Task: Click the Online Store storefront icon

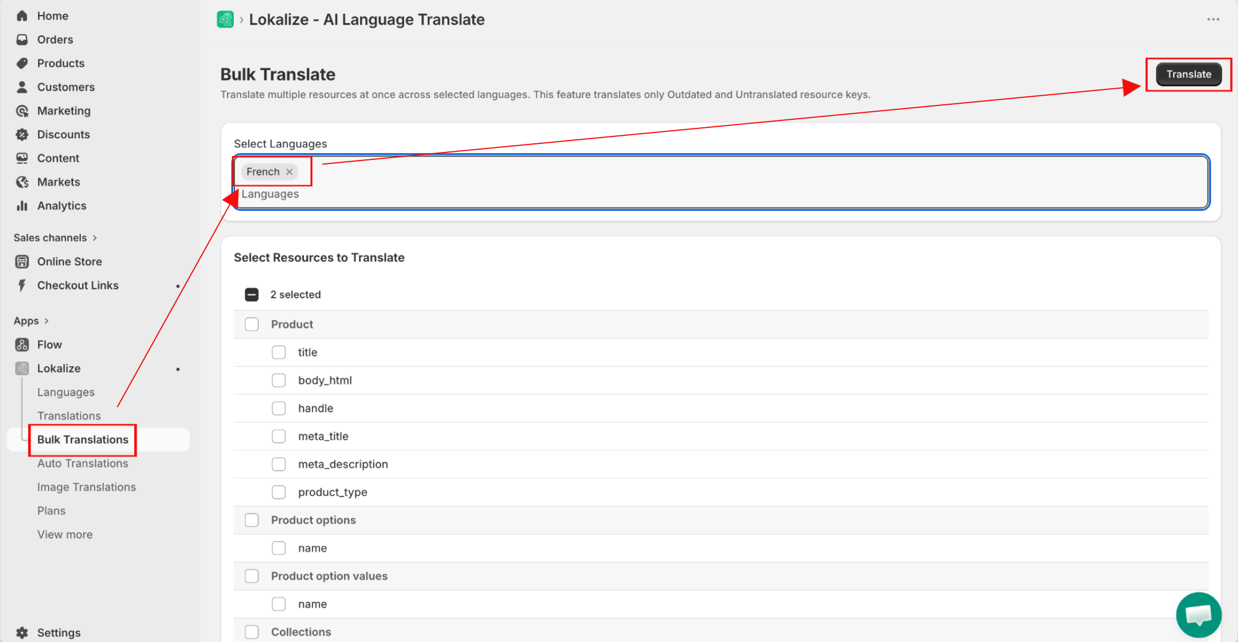Action: click(x=22, y=262)
